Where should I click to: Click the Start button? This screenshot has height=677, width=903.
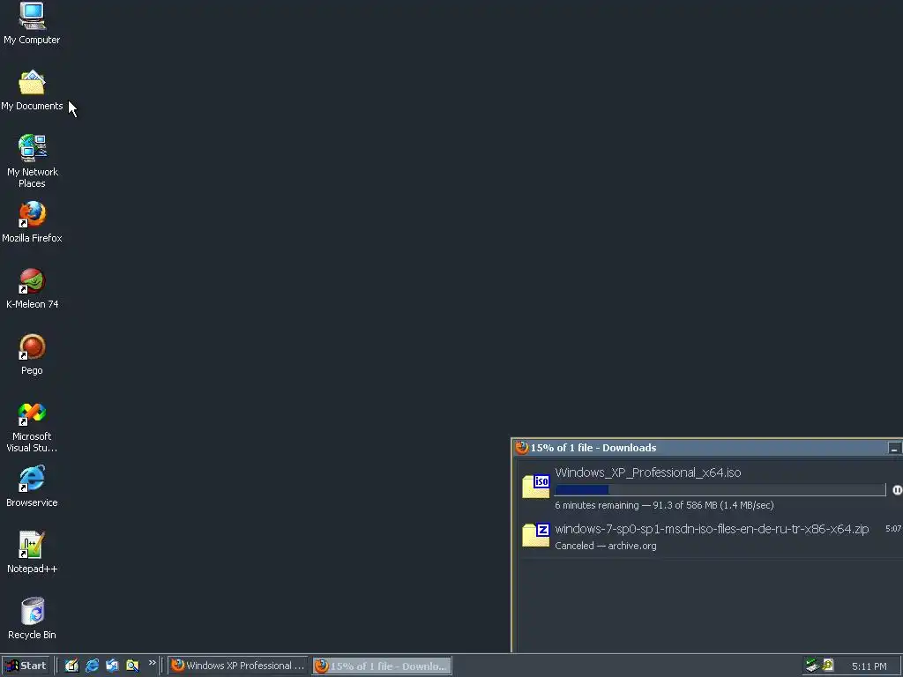(x=26, y=666)
